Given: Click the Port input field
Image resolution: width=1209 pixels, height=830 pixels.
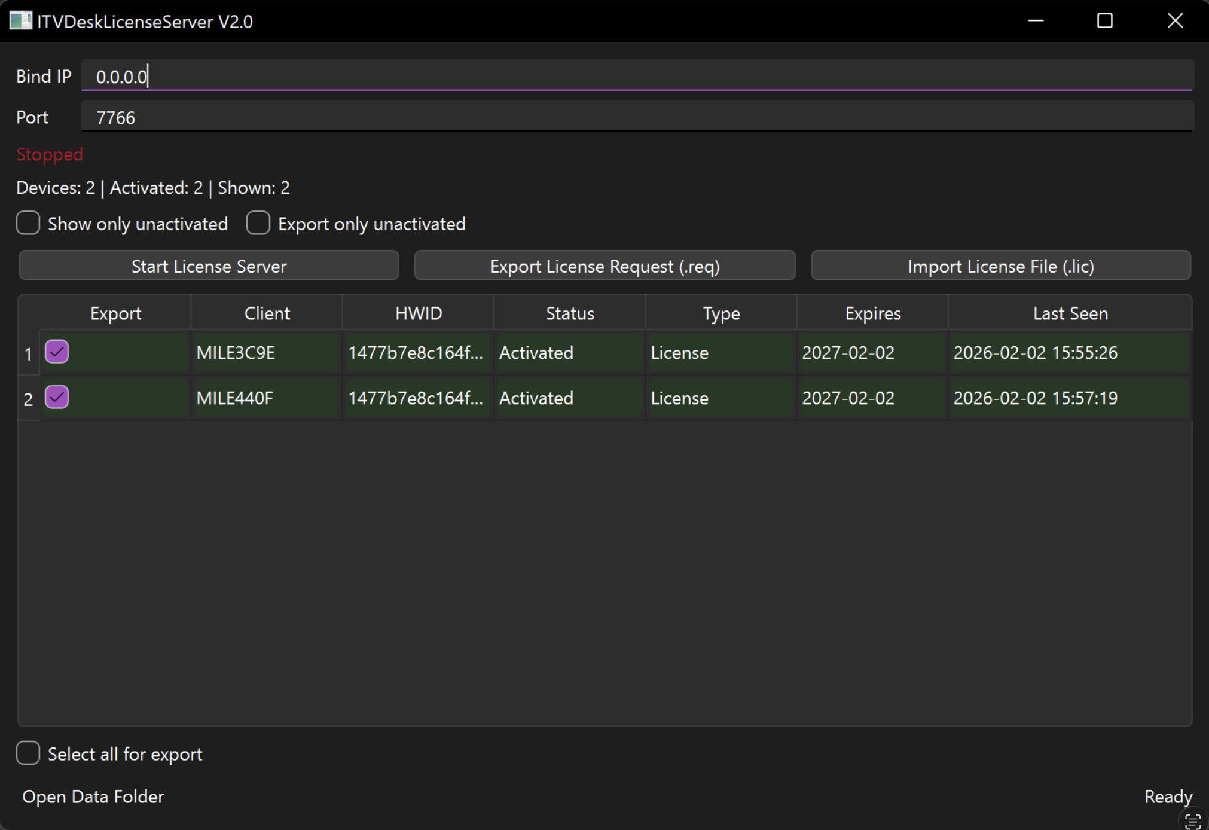Looking at the screenshot, I should (x=636, y=117).
